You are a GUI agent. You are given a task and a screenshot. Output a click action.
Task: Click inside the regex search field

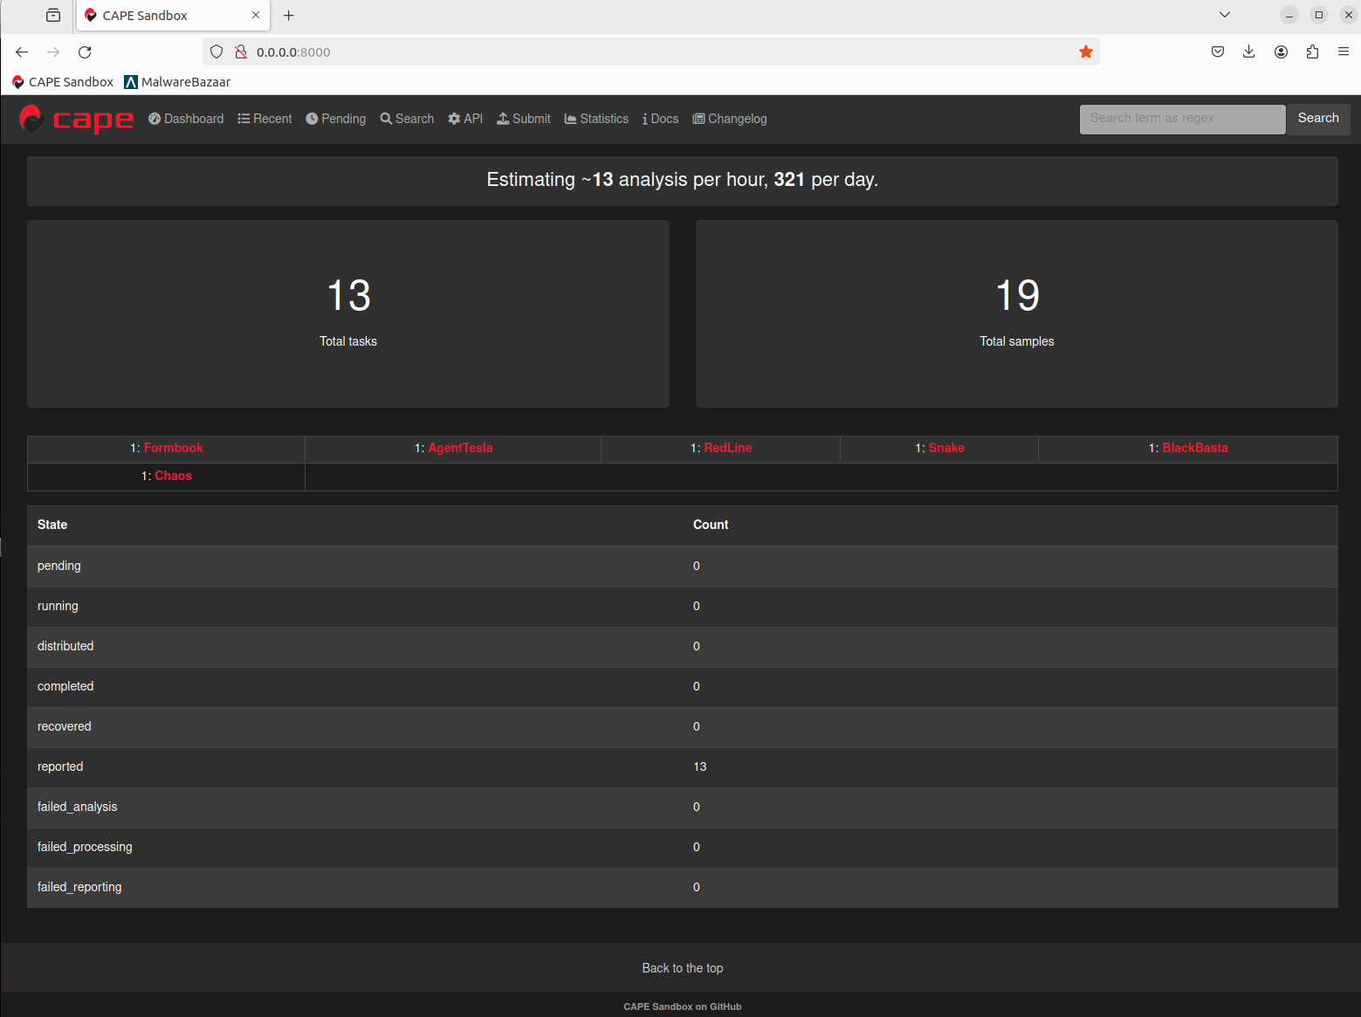coord(1181,119)
